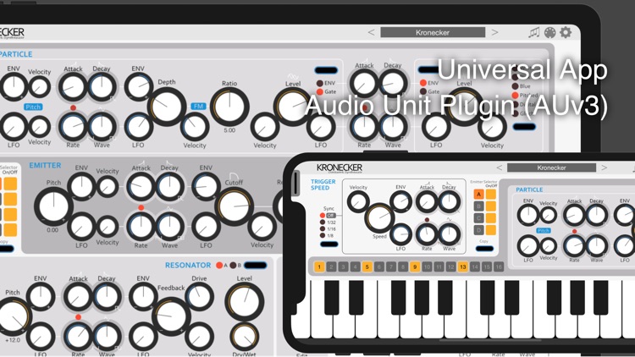Click Level knob above Dry/Wet in Resonator
This screenshot has height=357, width=635.
click(244, 302)
